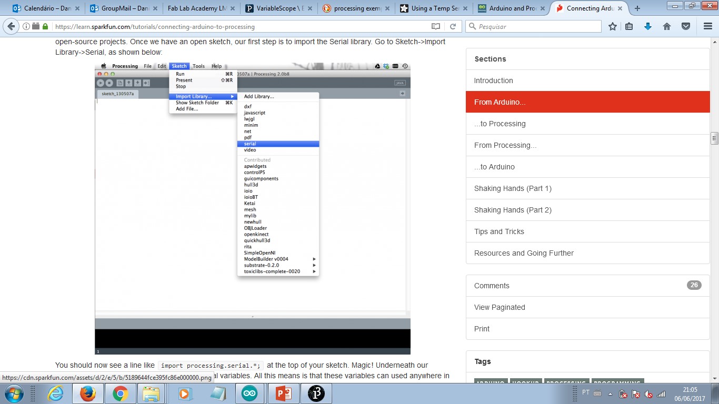Click scrollbar down arrow
This screenshot has height=404, width=719.
[714, 378]
